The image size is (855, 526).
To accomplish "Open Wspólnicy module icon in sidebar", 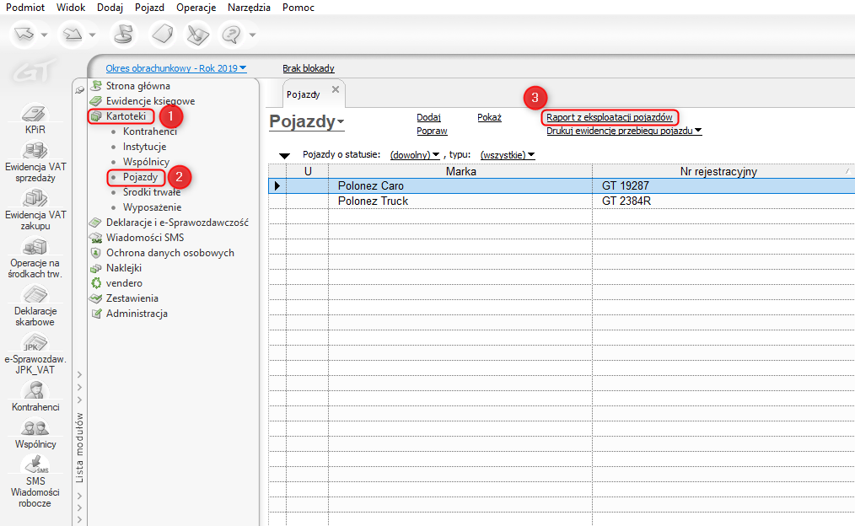I will pos(35,428).
